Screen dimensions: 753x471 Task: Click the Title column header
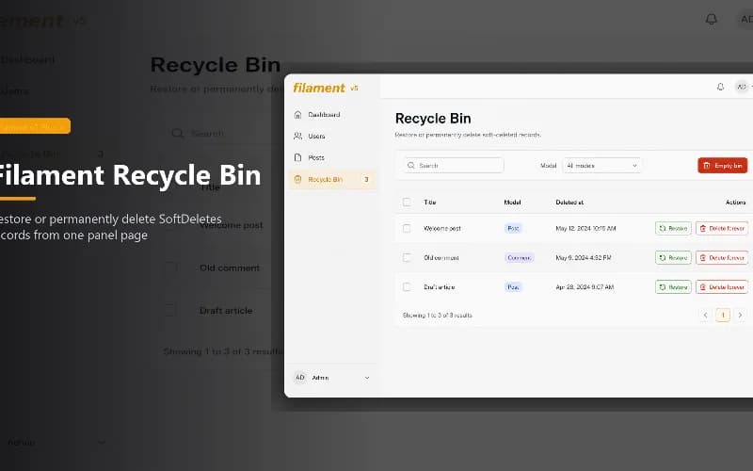pos(430,203)
